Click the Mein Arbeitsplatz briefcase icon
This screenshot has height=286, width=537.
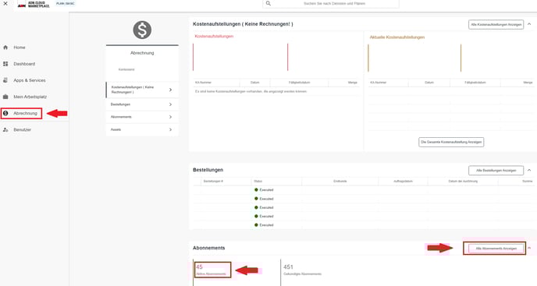5,97
